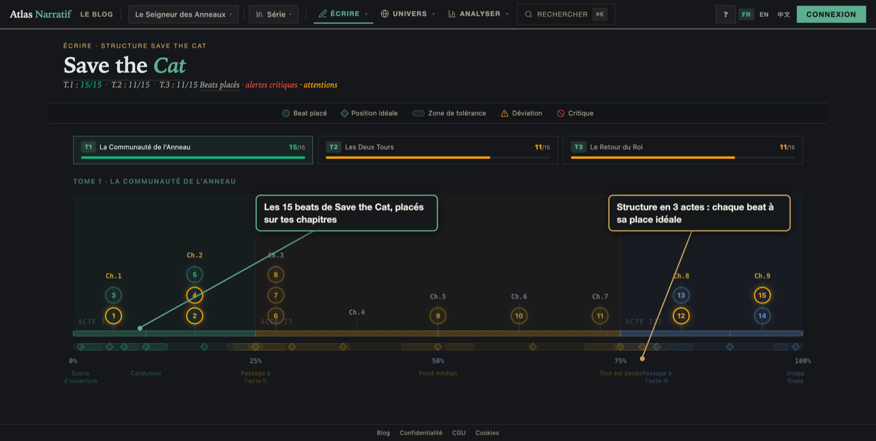Select the T1 La Communauté de l'Anneau tab
The height and width of the screenshot is (441, 876).
(x=193, y=150)
